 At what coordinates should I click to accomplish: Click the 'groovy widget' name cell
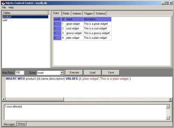pos(74,33)
